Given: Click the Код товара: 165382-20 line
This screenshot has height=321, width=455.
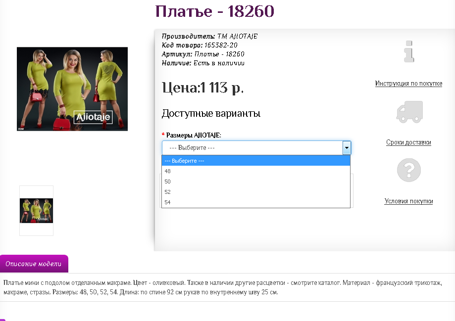Looking at the screenshot, I should (200, 45).
